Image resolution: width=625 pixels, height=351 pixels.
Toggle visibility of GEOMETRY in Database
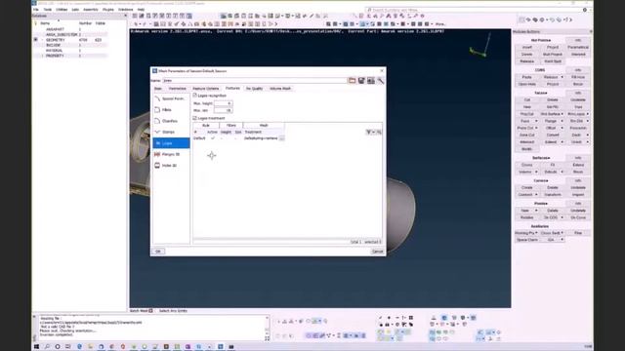(36, 40)
